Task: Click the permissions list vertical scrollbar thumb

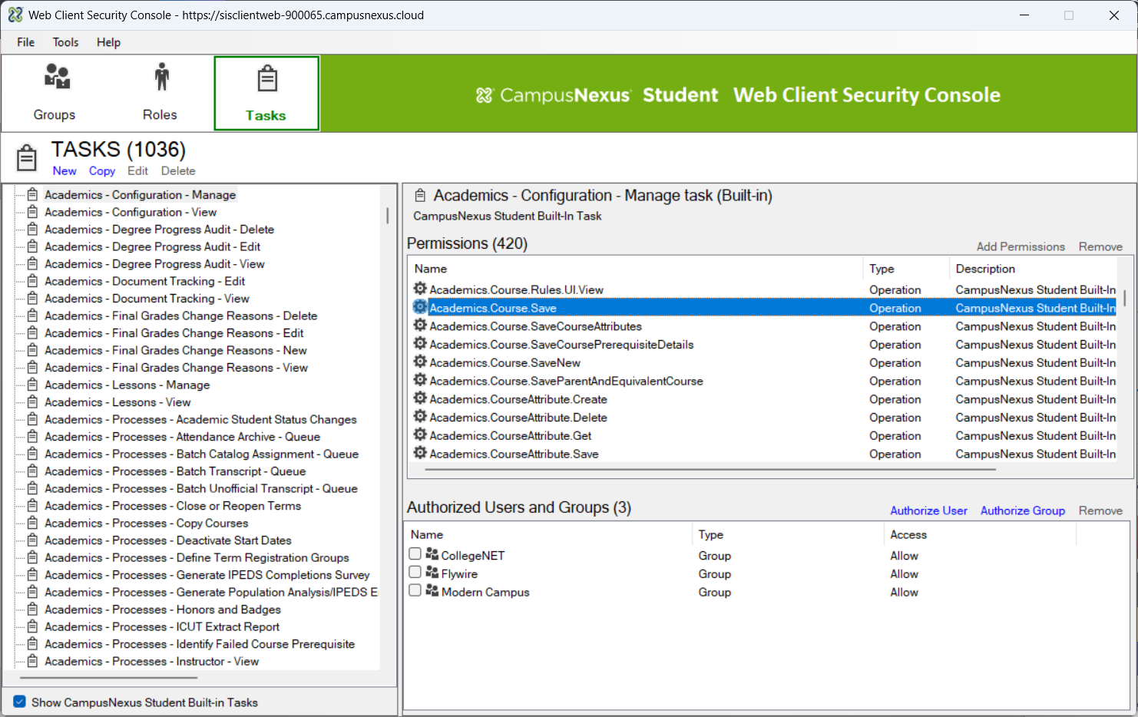Action: [x=1124, y=298]
